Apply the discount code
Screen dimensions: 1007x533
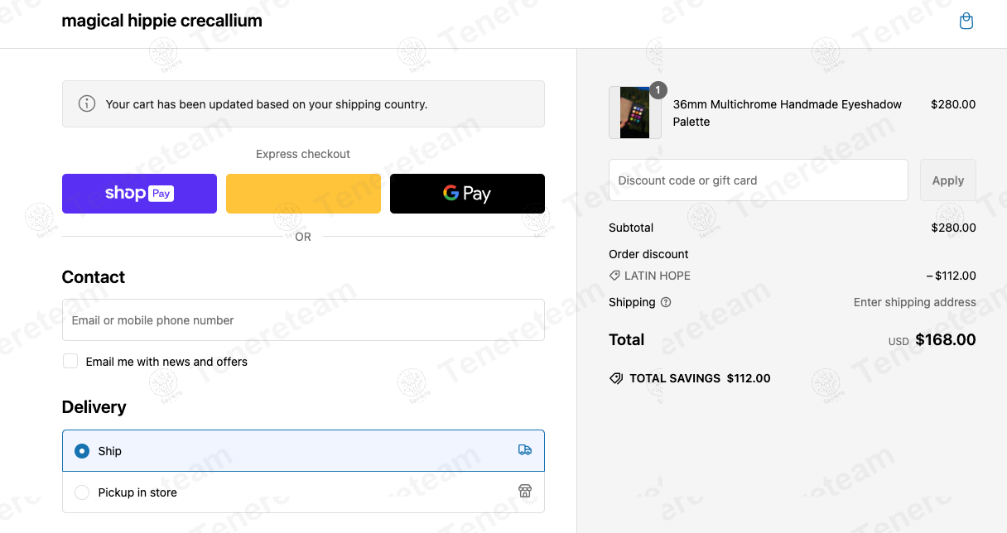tap(948, 180)
